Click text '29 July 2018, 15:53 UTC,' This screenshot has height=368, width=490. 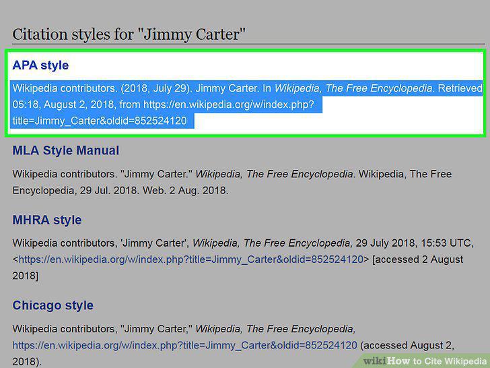pos(415,243)
